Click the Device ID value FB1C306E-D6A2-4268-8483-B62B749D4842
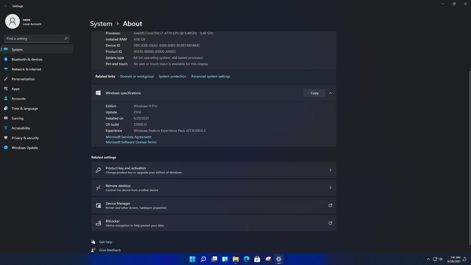The image size is (471, 265). 167,46
